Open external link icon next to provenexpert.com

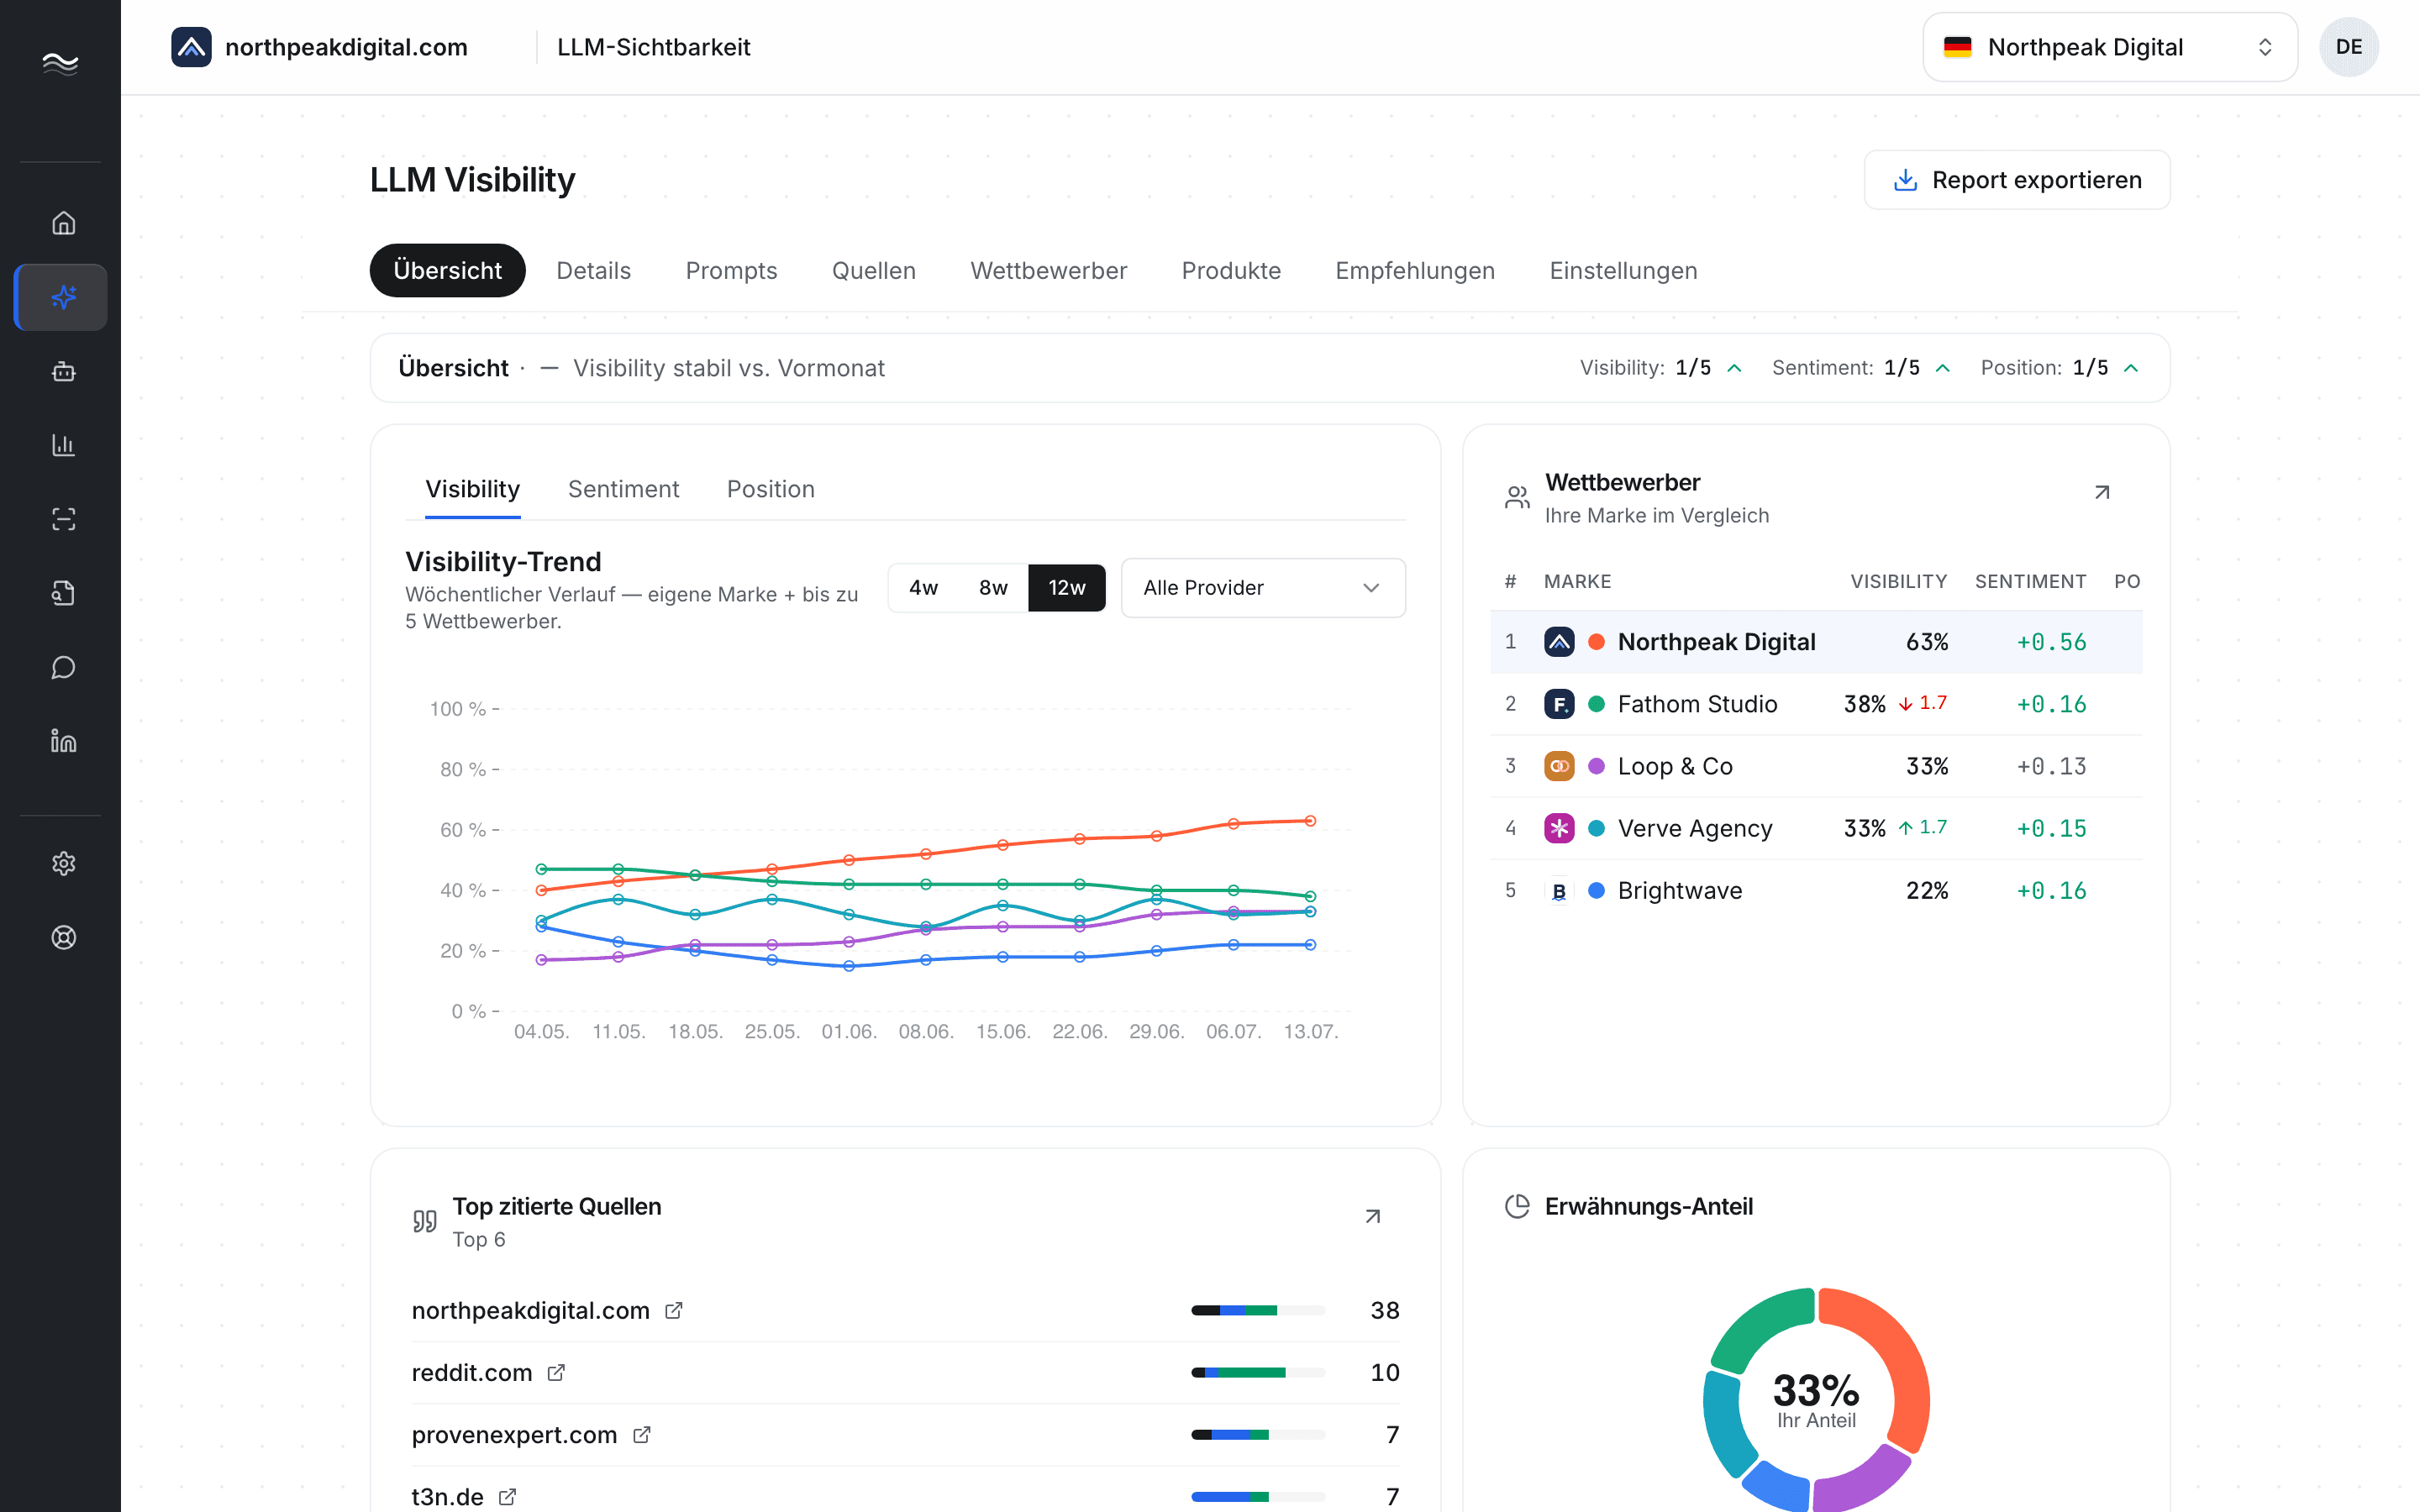[642, 1434]
